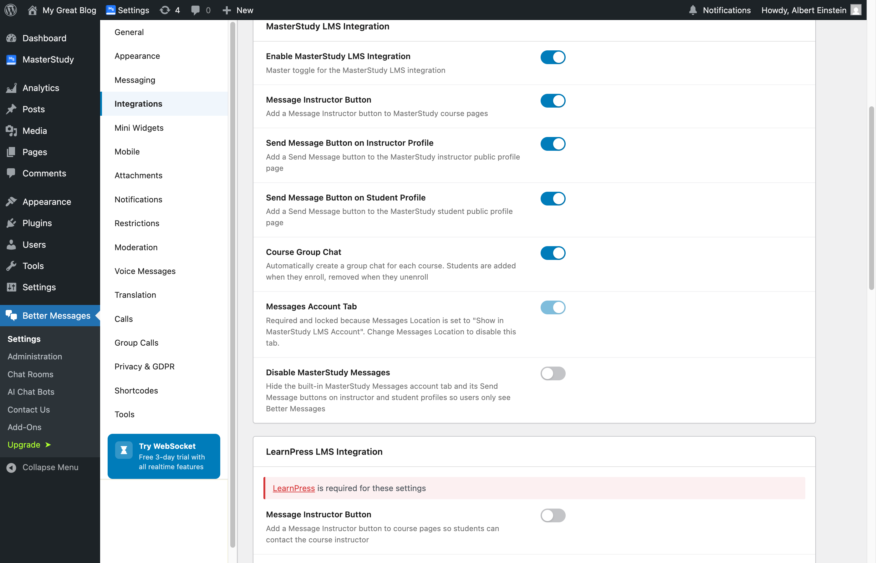Click the Upgrade arrow icon
The width and height of the screenshot is (876, 563).
(x=48, y=444)
